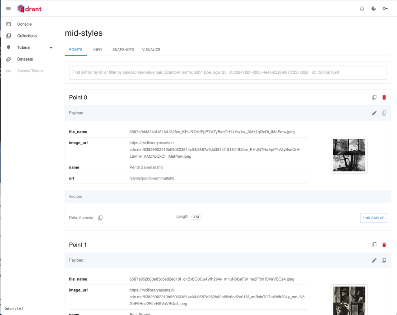Open the hamburger navigation menu

tap(8, 8)
